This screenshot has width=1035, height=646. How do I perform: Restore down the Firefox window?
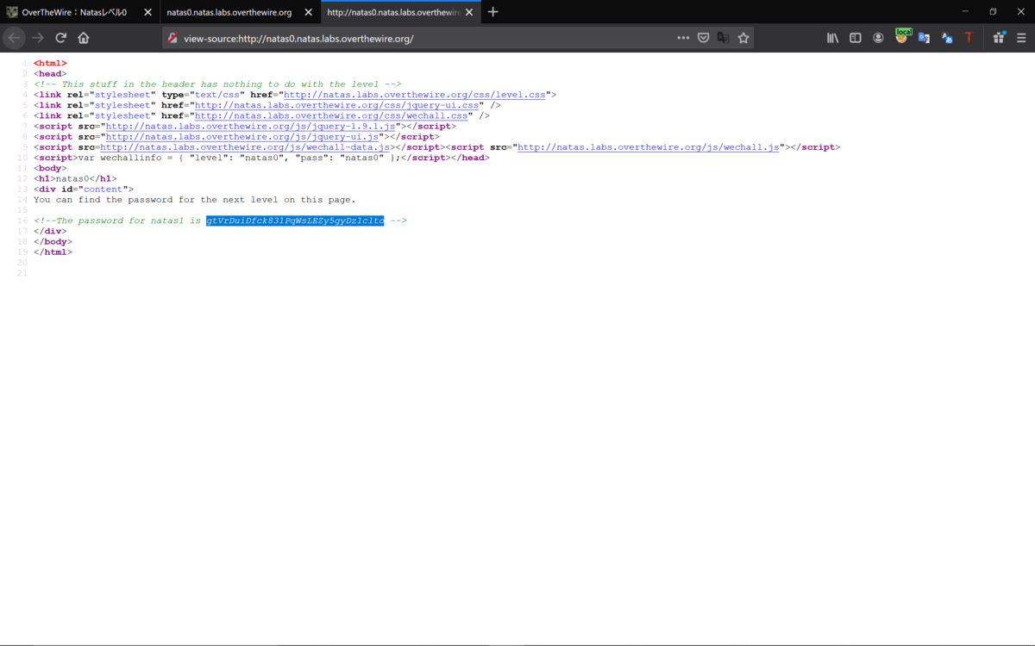(x=993, y=11)
